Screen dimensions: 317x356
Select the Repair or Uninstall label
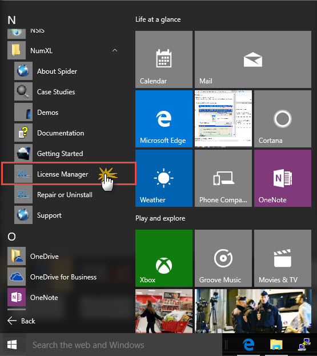[x=65, y=195]
